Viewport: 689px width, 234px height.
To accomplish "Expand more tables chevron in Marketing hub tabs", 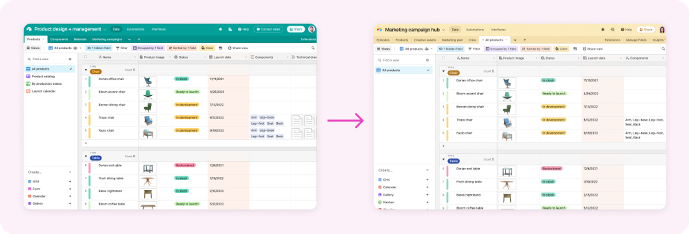I will point(515,40).
